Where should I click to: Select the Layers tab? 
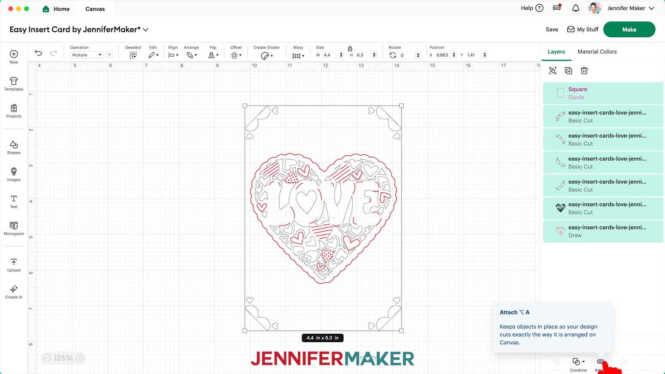coord(556,51)
